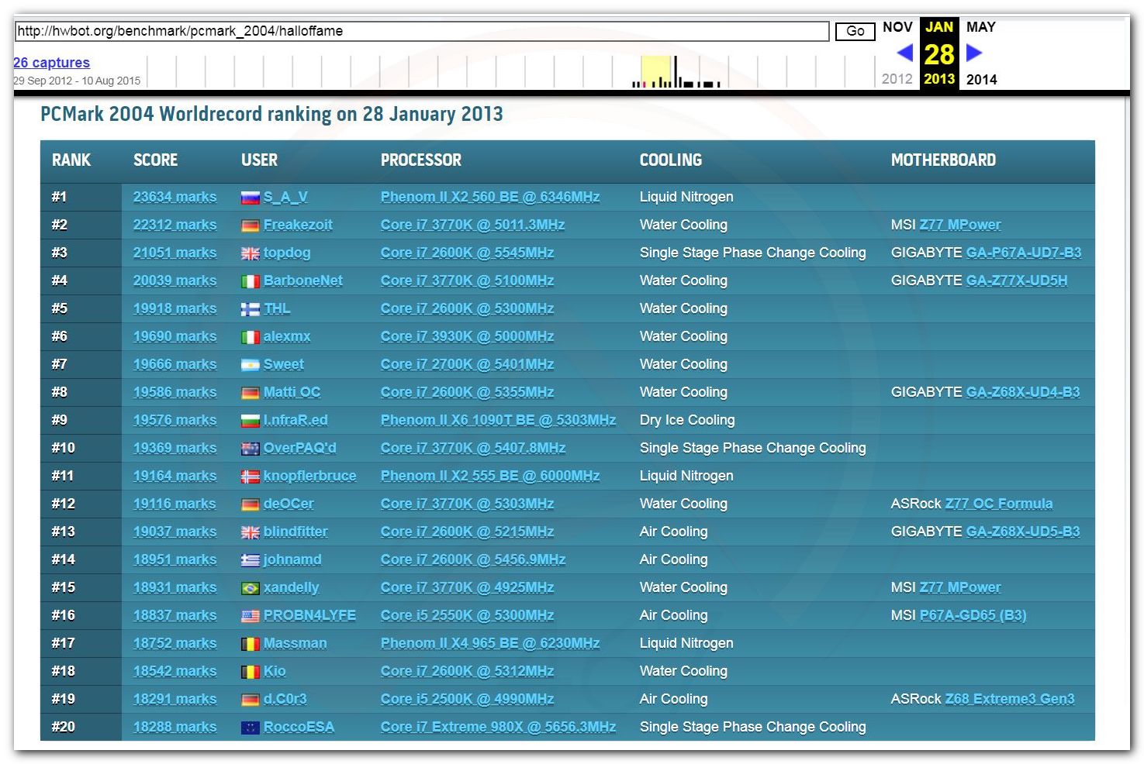
Task: Open the 23634 marks score link
Action: pos(175,197)
